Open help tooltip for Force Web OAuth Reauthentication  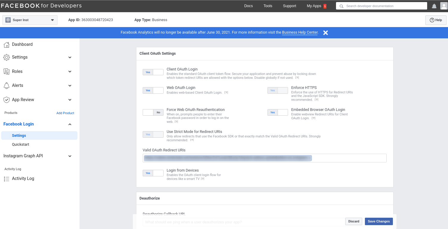[x=176, y=122]
